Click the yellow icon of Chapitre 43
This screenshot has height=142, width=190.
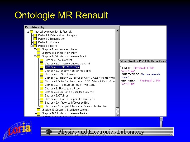[x=38, y=110]
